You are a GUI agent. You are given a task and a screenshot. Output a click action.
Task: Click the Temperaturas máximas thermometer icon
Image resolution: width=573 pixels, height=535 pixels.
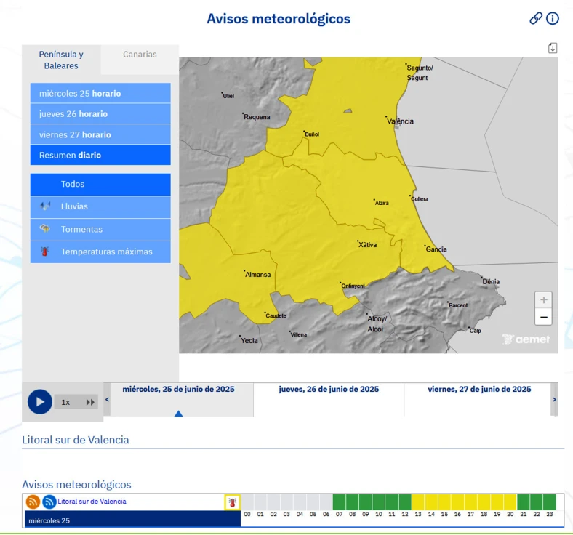[44, 252]
